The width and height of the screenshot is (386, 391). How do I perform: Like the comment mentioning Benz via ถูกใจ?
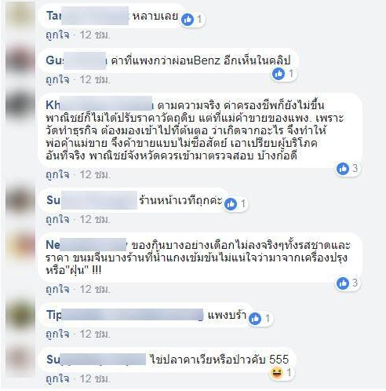pyautogui.click(x=57, y=80)
